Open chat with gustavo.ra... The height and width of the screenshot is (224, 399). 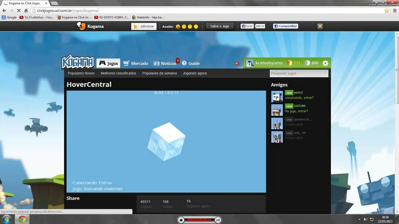click(289, 119)
